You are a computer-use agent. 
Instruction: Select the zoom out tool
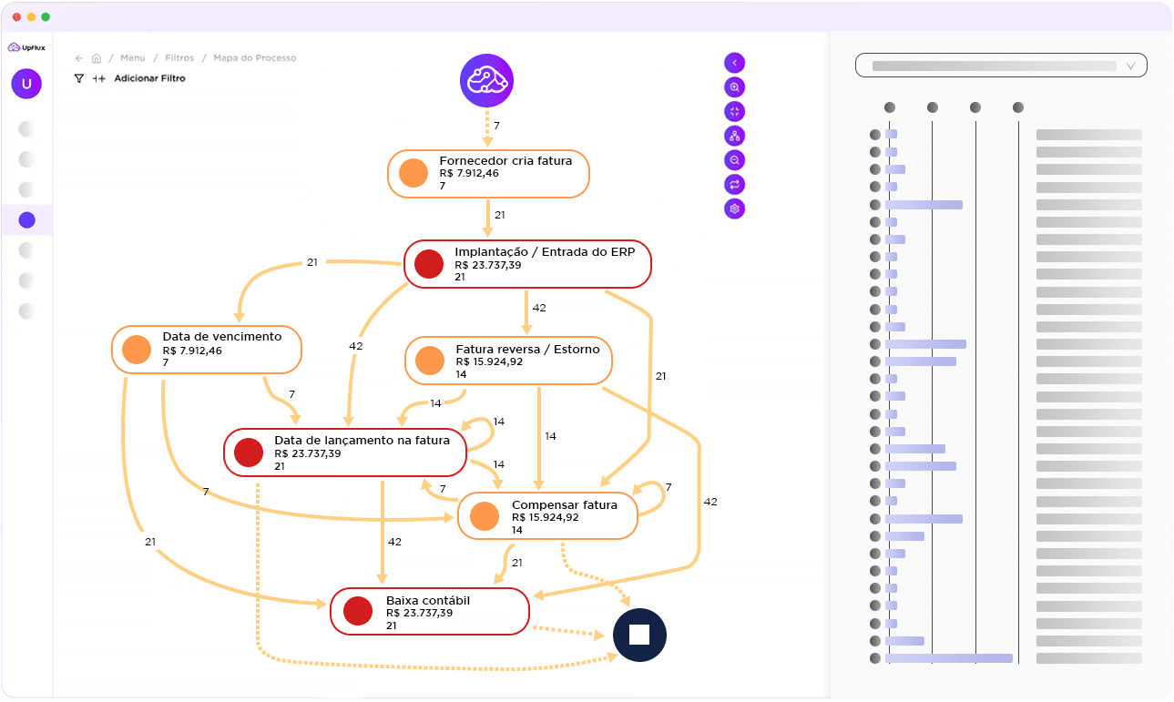pos(734,159)
